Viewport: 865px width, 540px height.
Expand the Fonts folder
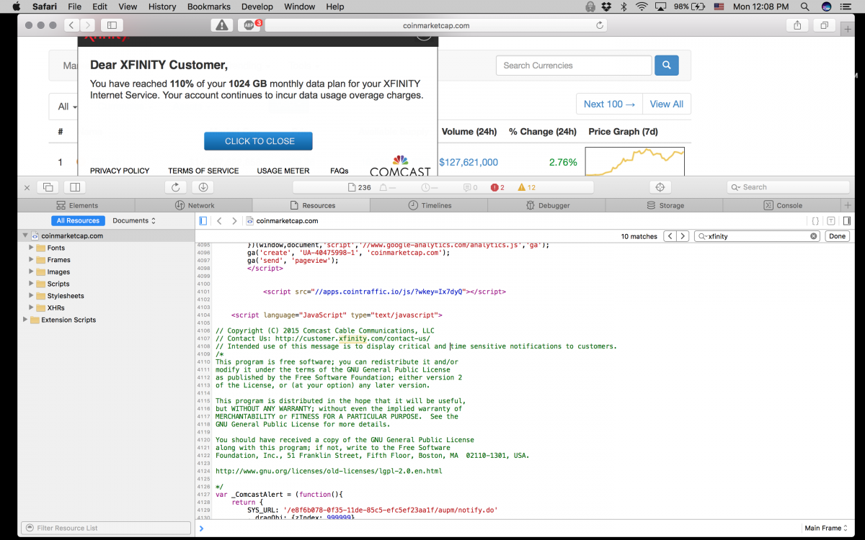click(31, 248)
